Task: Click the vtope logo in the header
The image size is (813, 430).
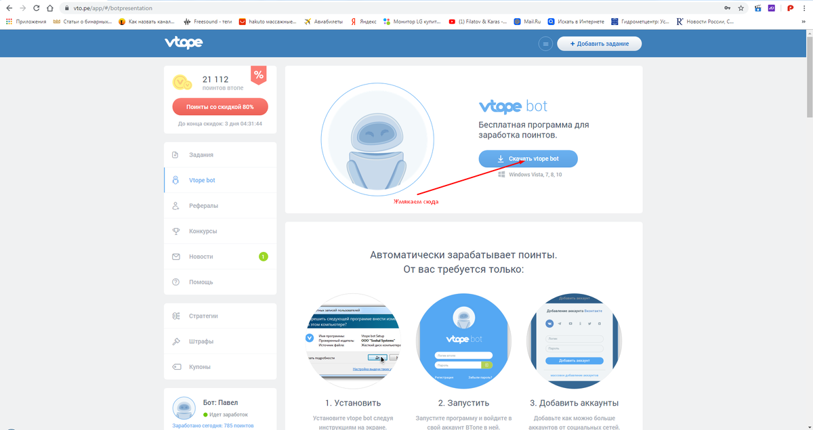Action: 183,43
